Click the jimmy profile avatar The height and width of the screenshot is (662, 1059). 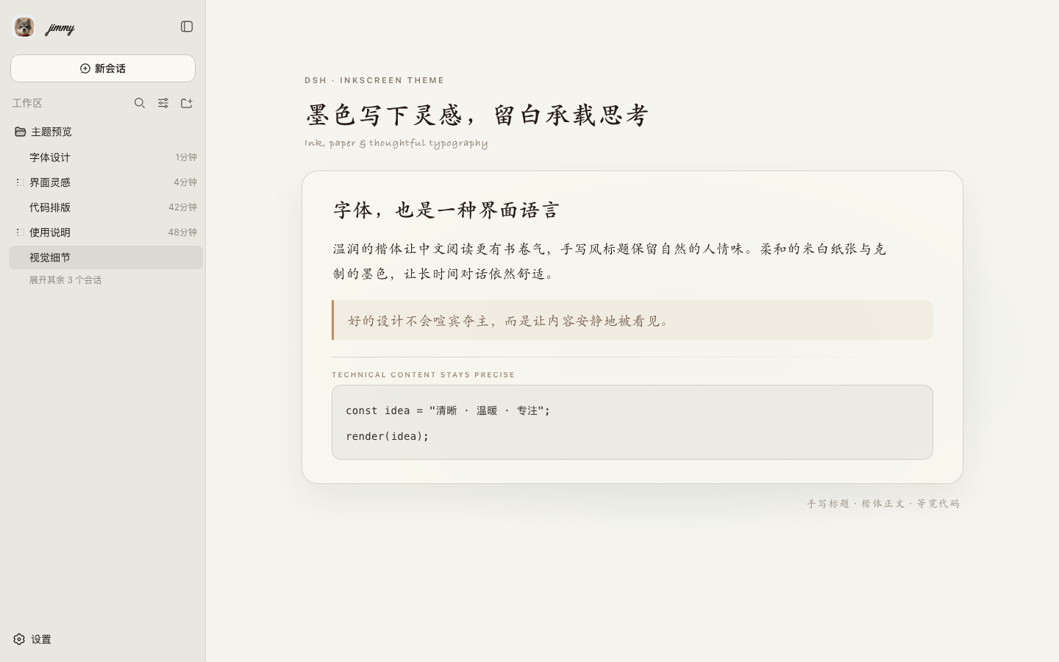[24, 27]
